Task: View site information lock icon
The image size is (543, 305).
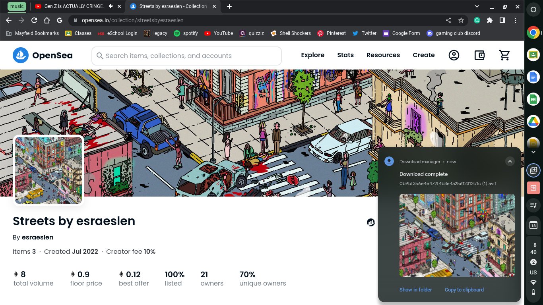Action: click(x=75, y=20)
